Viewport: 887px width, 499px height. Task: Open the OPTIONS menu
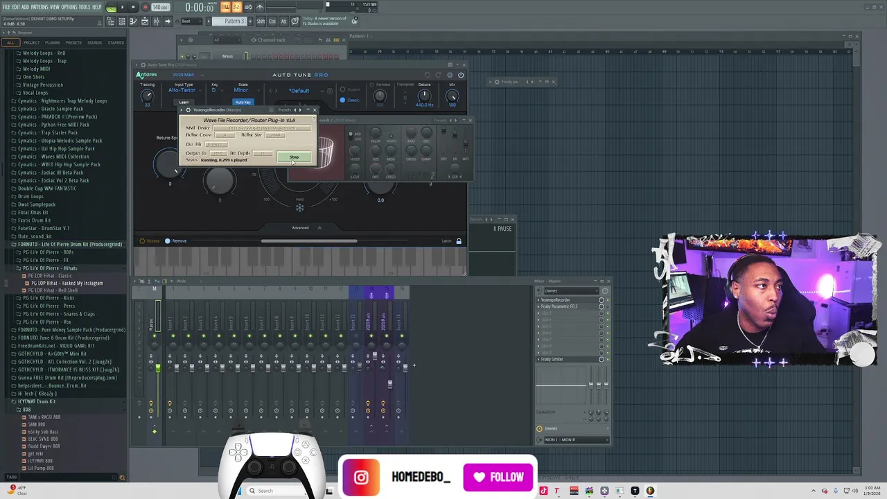coord(69,7)
